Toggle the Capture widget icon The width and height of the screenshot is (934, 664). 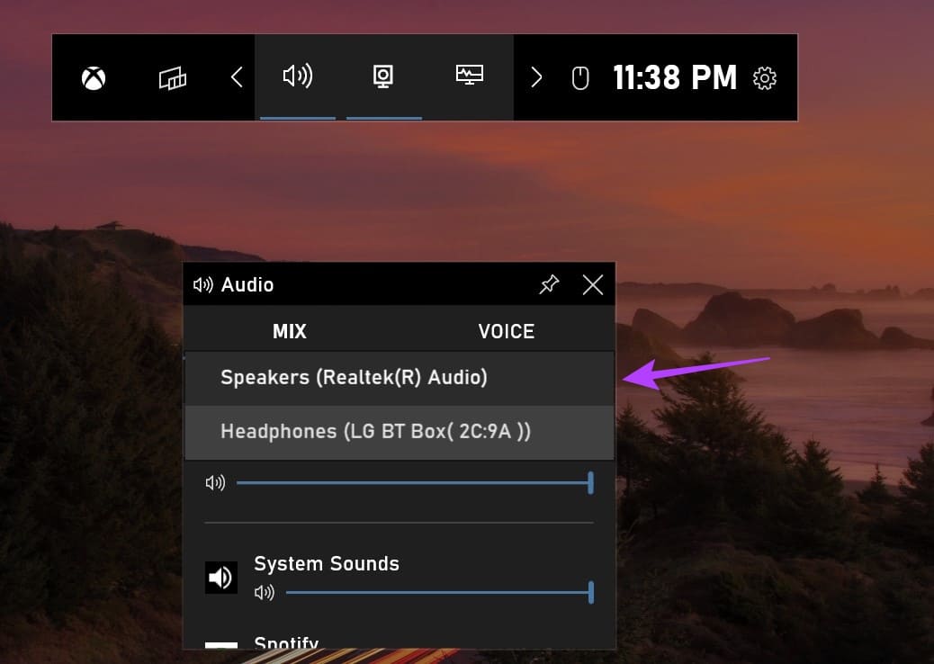pyautogui.click(x=383, y=76)
